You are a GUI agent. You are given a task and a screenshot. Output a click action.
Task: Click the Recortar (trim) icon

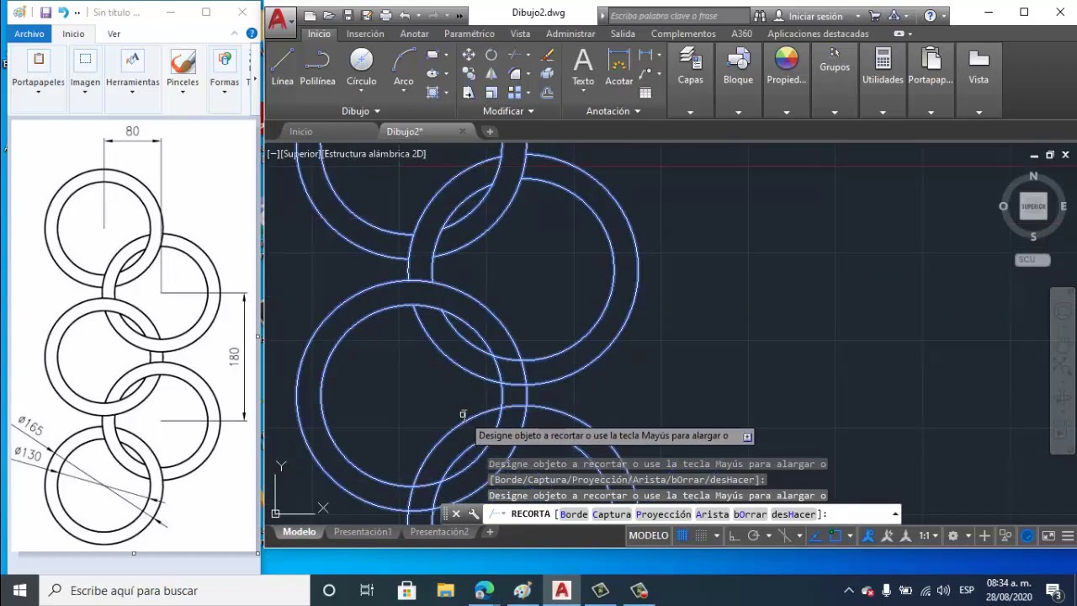click(513, 55)
